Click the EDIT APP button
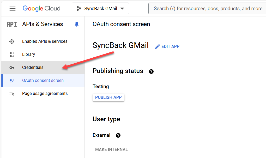 coord(167,46)
